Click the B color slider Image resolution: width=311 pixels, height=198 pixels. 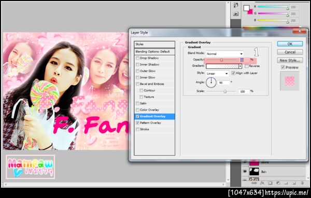(273, 21)
